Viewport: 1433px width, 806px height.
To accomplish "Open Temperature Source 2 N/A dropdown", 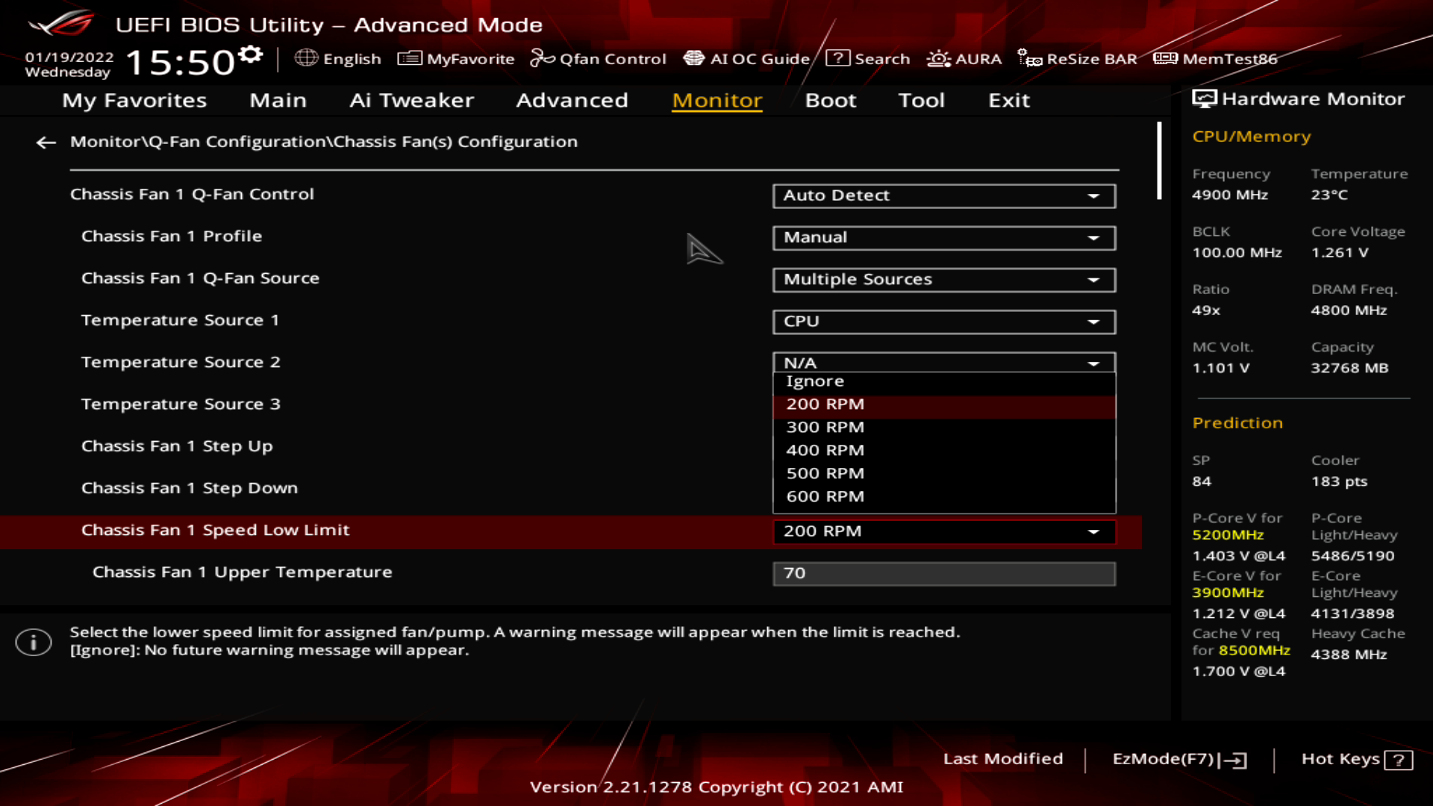I will point(944,363).
